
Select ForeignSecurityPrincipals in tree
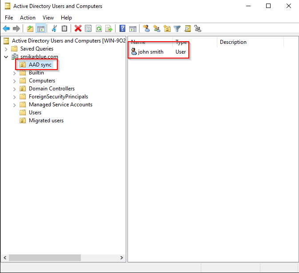point(58,97)
